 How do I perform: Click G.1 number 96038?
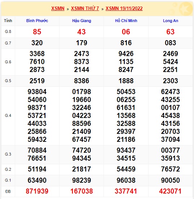point(126,180)
